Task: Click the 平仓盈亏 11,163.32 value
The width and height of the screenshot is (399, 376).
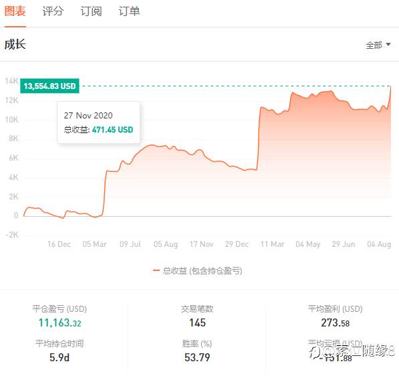Action: coord(59,323)
